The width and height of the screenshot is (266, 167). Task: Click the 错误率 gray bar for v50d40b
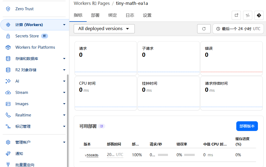tap(189, 155)
